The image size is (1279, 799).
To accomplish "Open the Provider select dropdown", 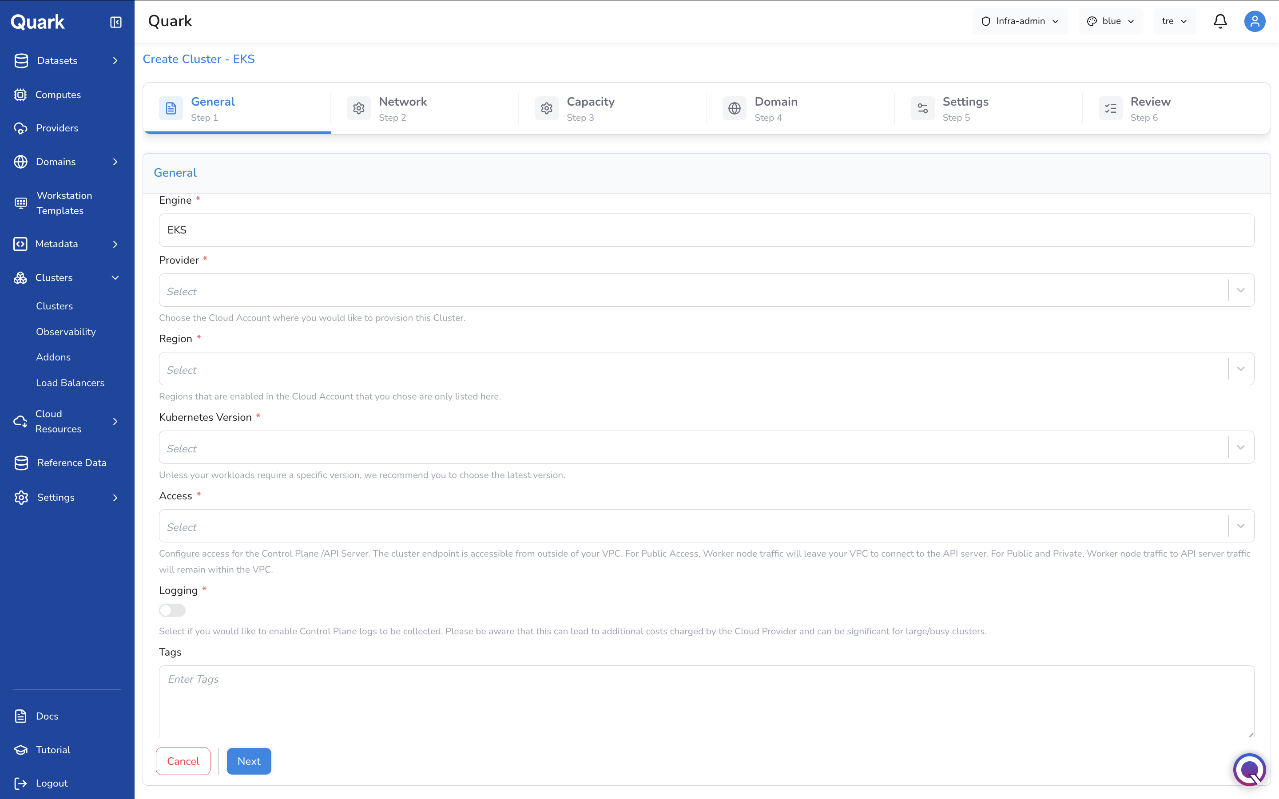I will pos(707,290).
